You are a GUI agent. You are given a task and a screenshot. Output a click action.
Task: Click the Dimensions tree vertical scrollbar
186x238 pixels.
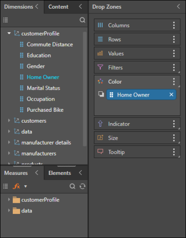coord(85,89)
